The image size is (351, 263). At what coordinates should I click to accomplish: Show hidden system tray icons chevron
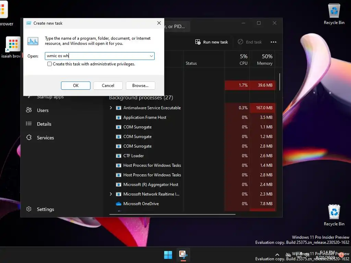tap(277, 255)
